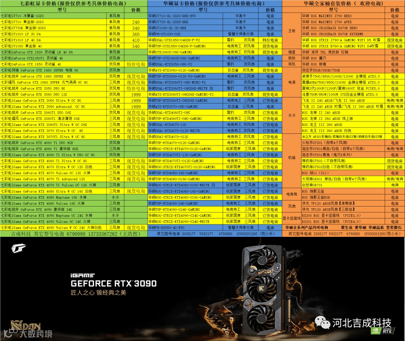Screen dimensions: 405x341
Task: Click the 'GEFORCE RTX 3090' banner headline
Action: pos(114,283)
